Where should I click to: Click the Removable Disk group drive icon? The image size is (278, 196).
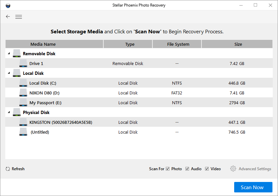(17, 54)
